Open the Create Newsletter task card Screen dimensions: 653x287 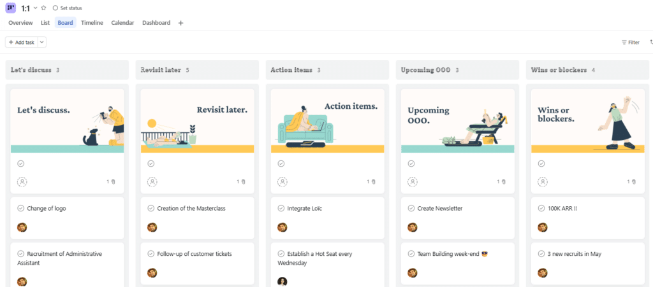458,218
